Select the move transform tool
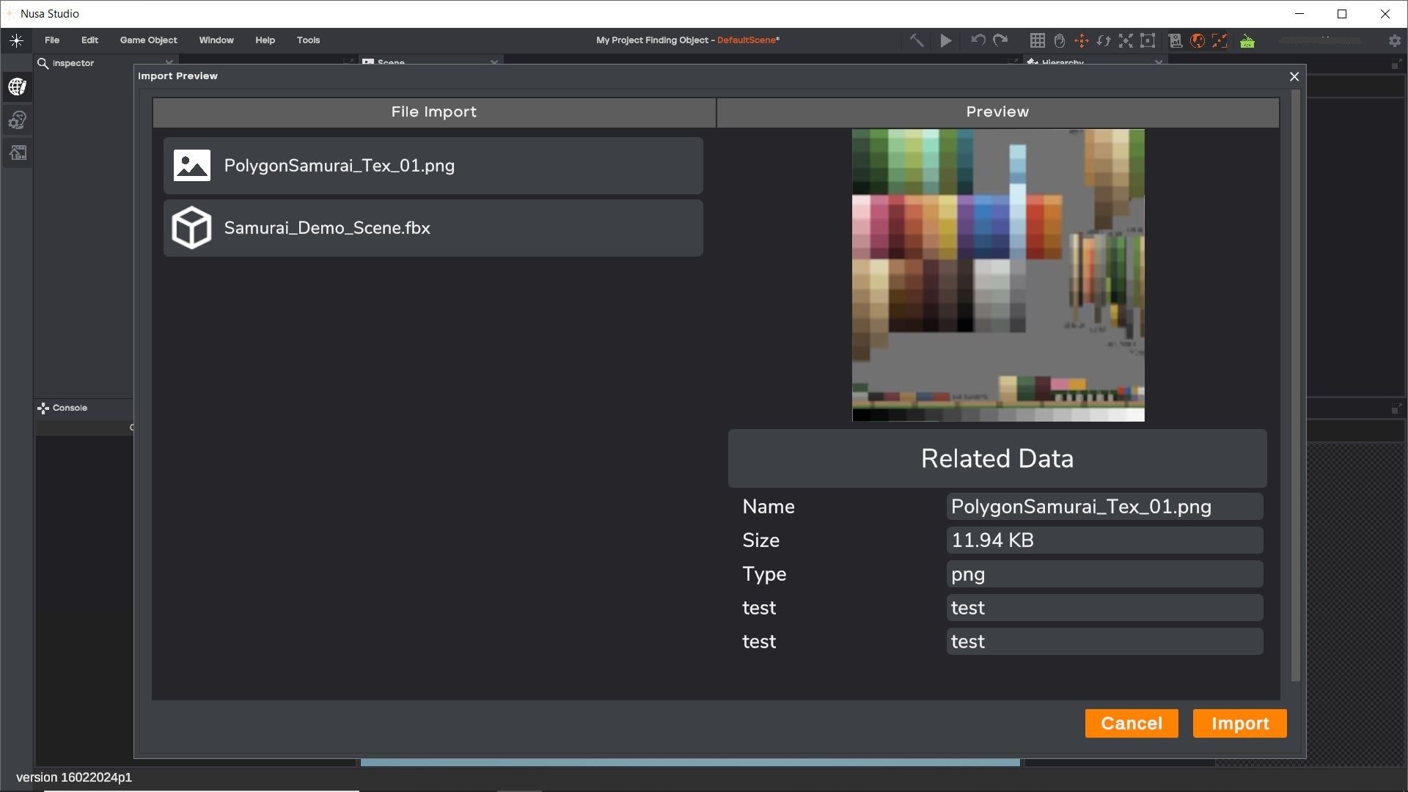Viewport: 1408px width, 792px height. tap(1081, 41)
